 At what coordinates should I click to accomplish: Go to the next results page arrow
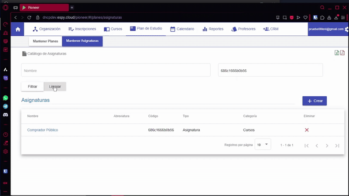(x=327, y=145)
